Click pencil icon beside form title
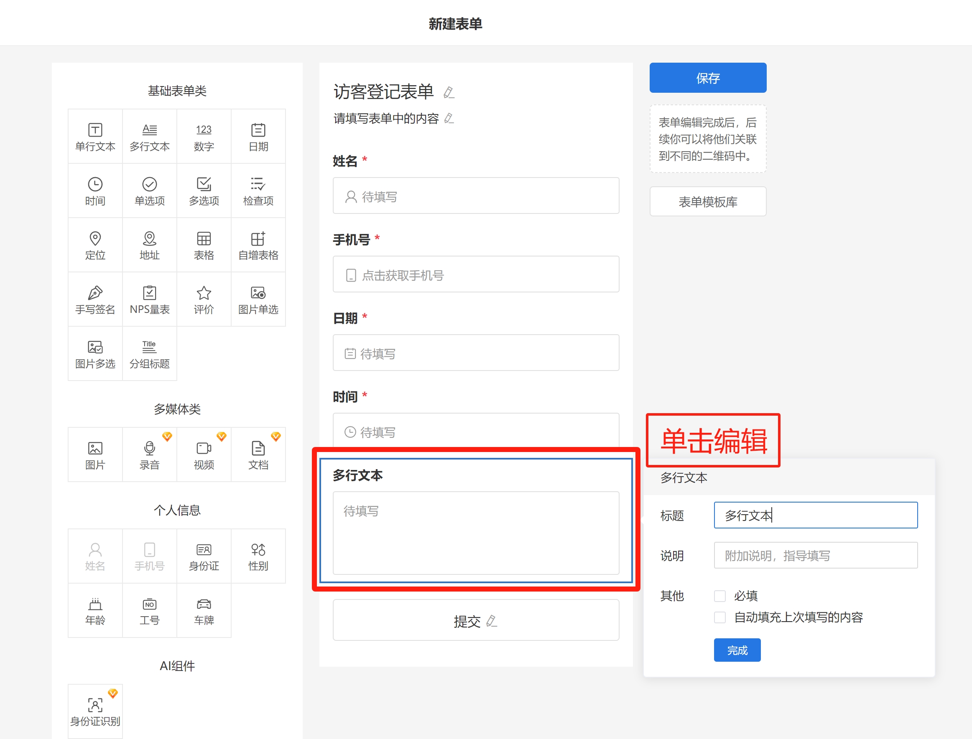 click(449, 92)
